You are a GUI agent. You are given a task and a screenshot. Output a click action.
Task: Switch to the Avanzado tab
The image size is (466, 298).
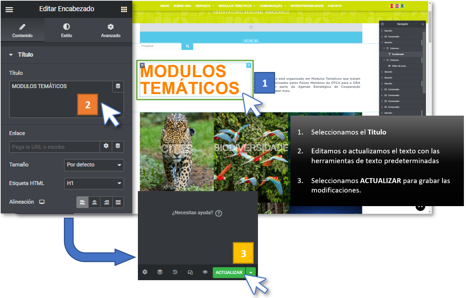click(111, 31)
